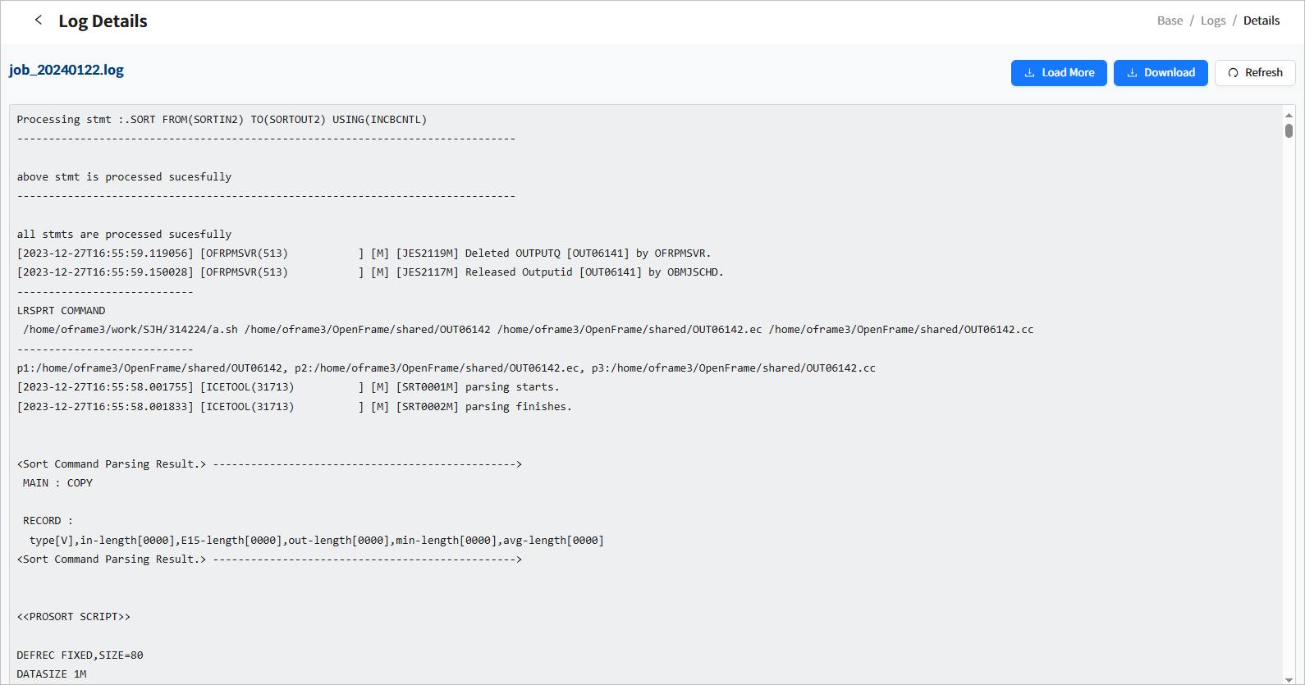Click the LRSPRT COMMAND log line

61,311
